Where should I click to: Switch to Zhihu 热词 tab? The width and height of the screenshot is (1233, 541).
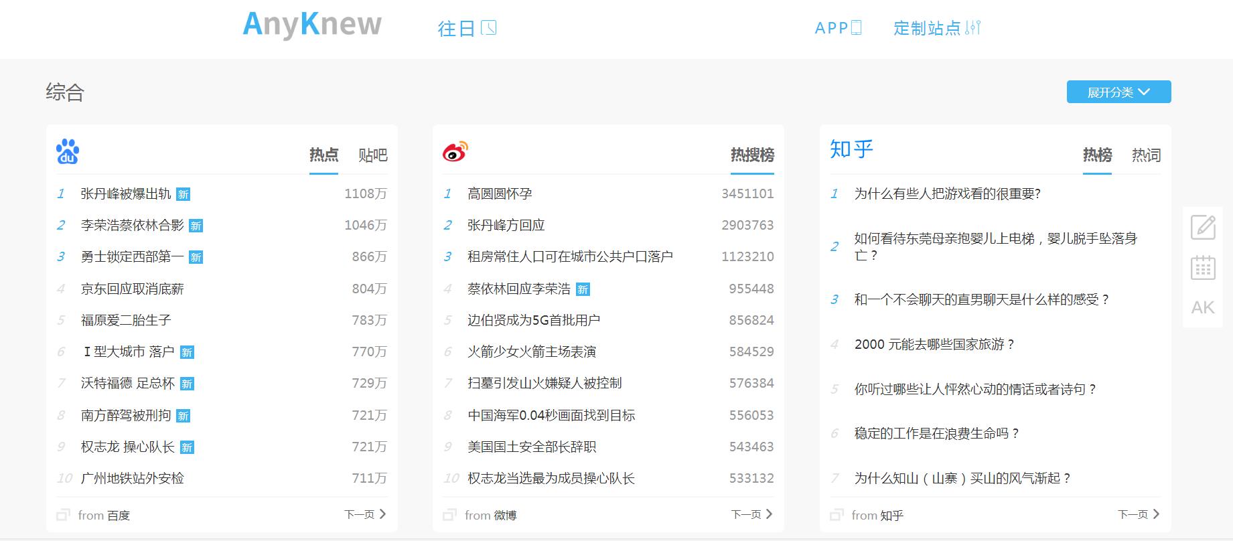tap(1147, 155)
